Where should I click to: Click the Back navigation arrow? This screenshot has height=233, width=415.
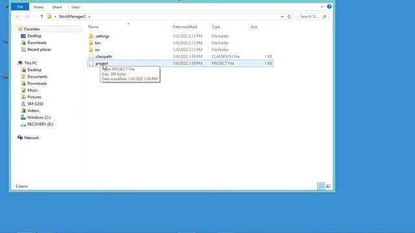click(18, 17)
